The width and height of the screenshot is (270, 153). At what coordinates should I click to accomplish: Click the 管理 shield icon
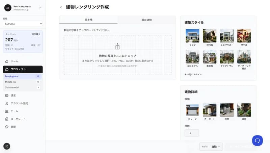click(7, 127)
